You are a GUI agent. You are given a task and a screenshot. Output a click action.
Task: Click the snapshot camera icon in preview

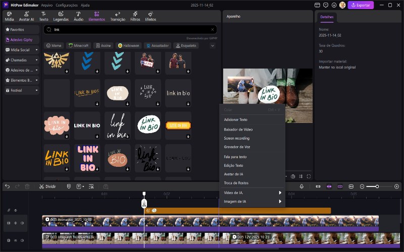pos(292,176)
